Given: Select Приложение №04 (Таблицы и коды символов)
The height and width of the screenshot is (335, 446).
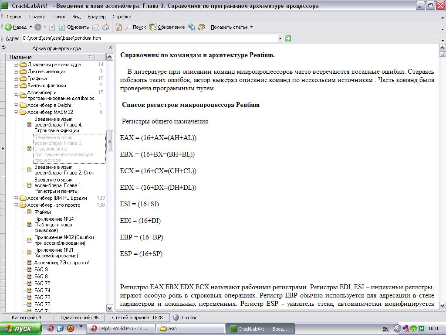Looking at the screenshot, I should coord(54,225).
